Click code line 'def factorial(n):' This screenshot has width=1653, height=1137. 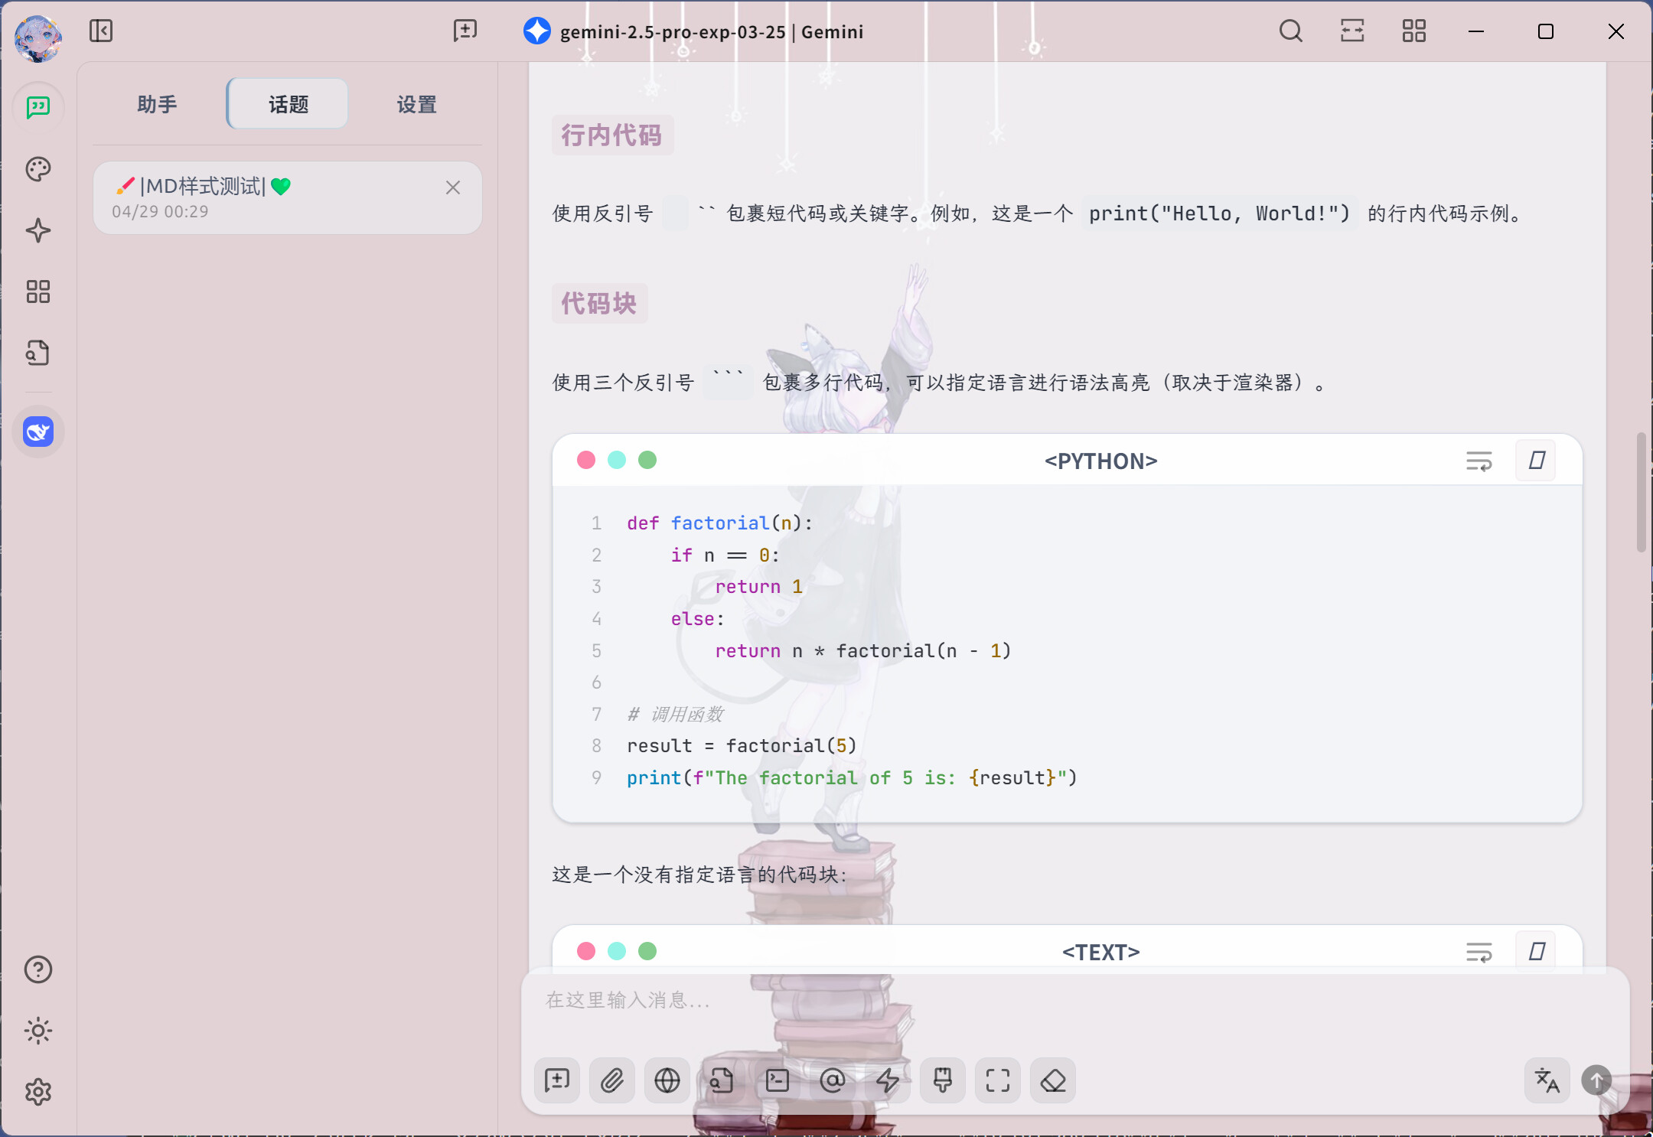coord(719,523)
